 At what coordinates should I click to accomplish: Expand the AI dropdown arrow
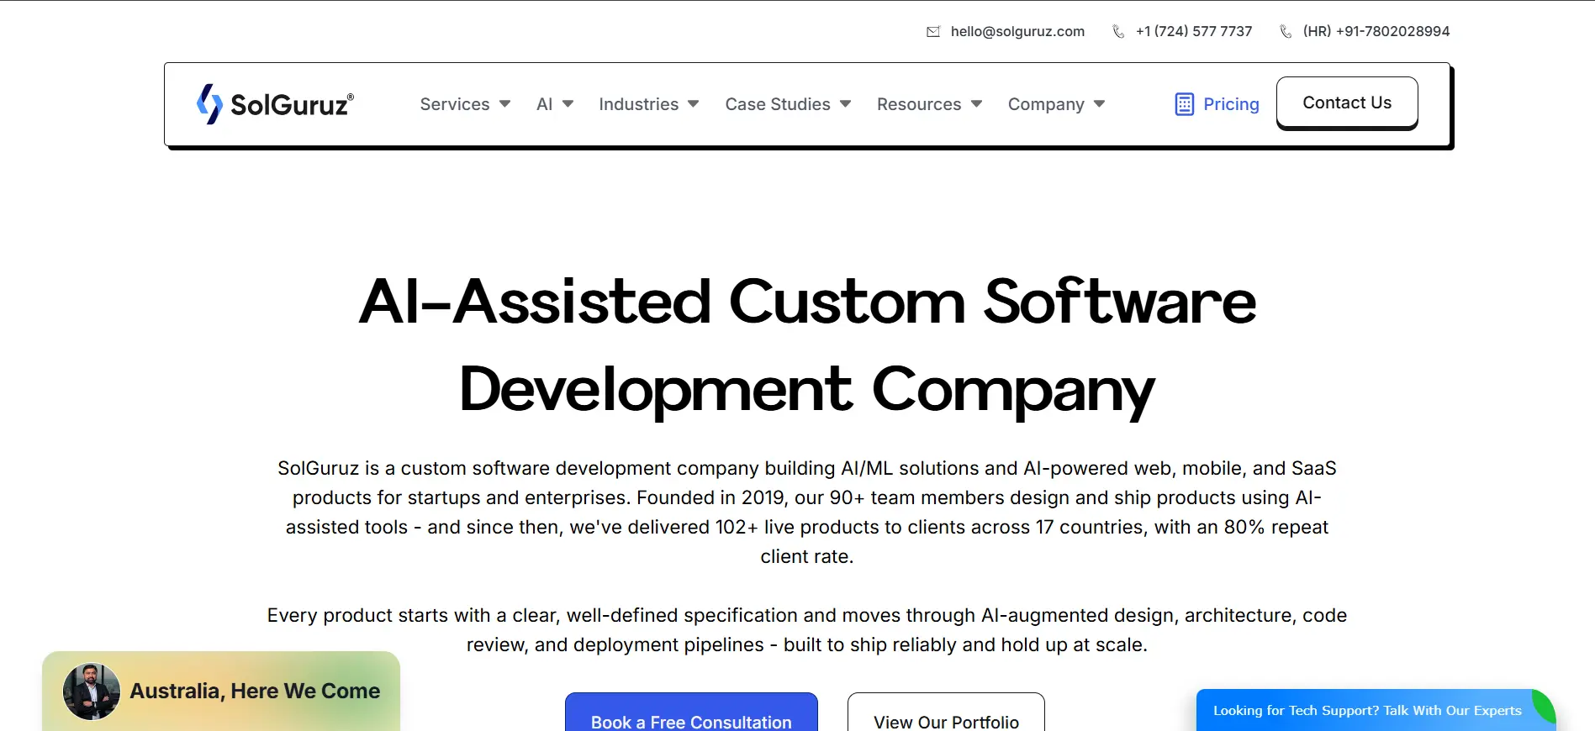click(x=568, y=104)
